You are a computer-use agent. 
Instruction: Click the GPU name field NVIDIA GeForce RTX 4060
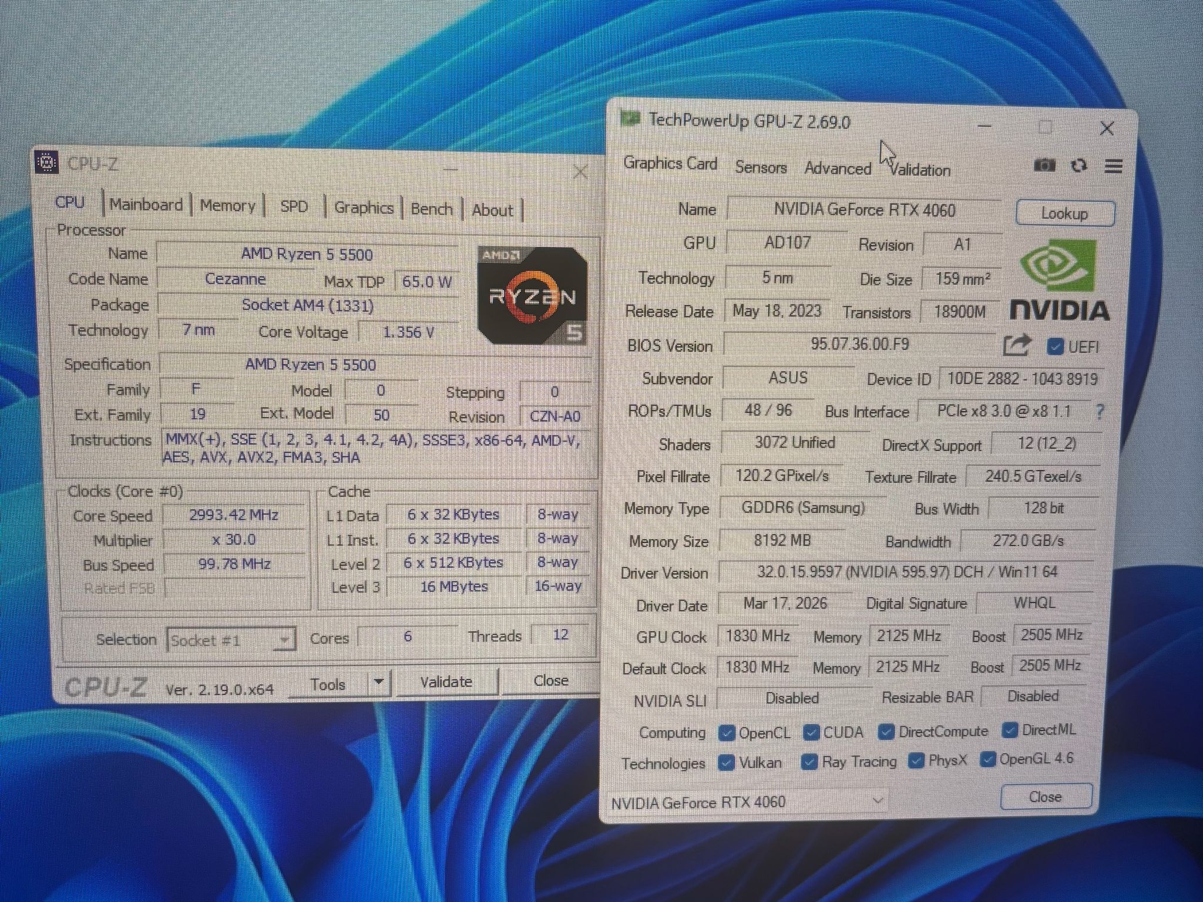pos(864,210)
